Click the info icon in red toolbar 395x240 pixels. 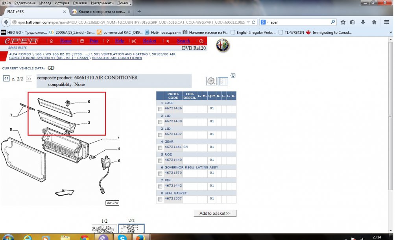pyautogui.click(x=201, y=41)
